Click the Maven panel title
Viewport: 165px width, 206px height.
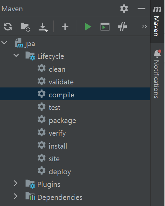[x=12, y=9]
